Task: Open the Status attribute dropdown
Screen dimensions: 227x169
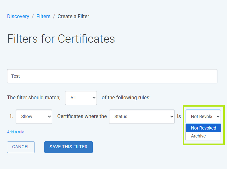Action: pyautogui.click(x=142, y=116)
